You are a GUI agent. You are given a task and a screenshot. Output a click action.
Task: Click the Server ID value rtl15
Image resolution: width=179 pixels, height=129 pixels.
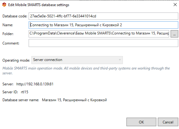click(24, 92)
